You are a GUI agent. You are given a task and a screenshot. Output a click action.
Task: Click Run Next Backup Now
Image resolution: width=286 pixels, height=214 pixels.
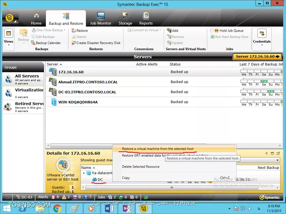point(229,37)
